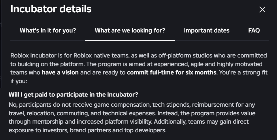Click the bold "have a vision" text
Viewport: 277px width, 140px height.
(x=60, y=72)
